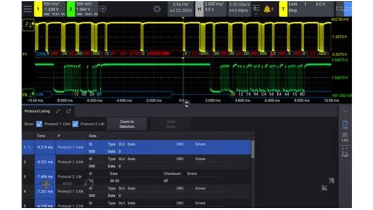Open channel 2 500 mV/ settings
The height and width of the screenshot is (210, 373).
tap(87, 9)
